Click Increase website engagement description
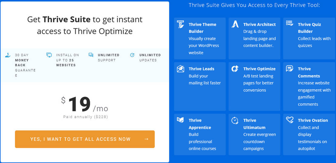Screen dimensions: 336x163 pyautogui.click(x=314, y=93)
